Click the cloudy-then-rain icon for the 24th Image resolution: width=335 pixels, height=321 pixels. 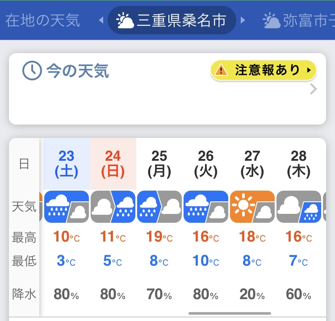click(113, 207)
